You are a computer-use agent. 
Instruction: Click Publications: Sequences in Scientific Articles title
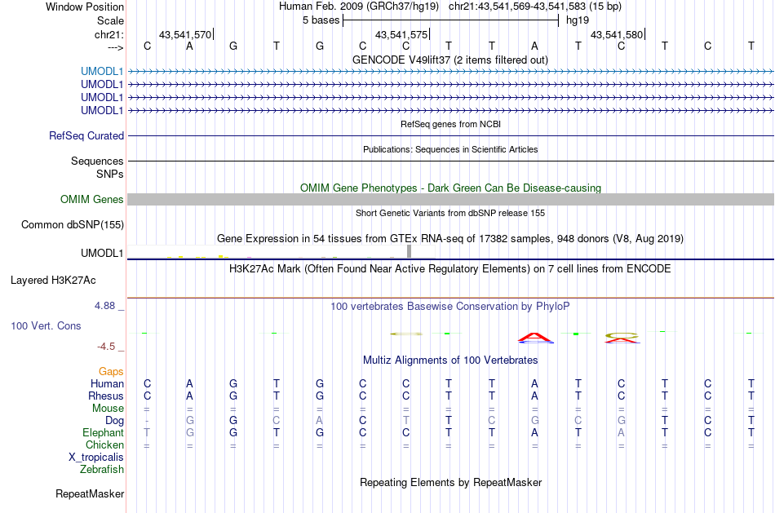[x=450, y=149]
